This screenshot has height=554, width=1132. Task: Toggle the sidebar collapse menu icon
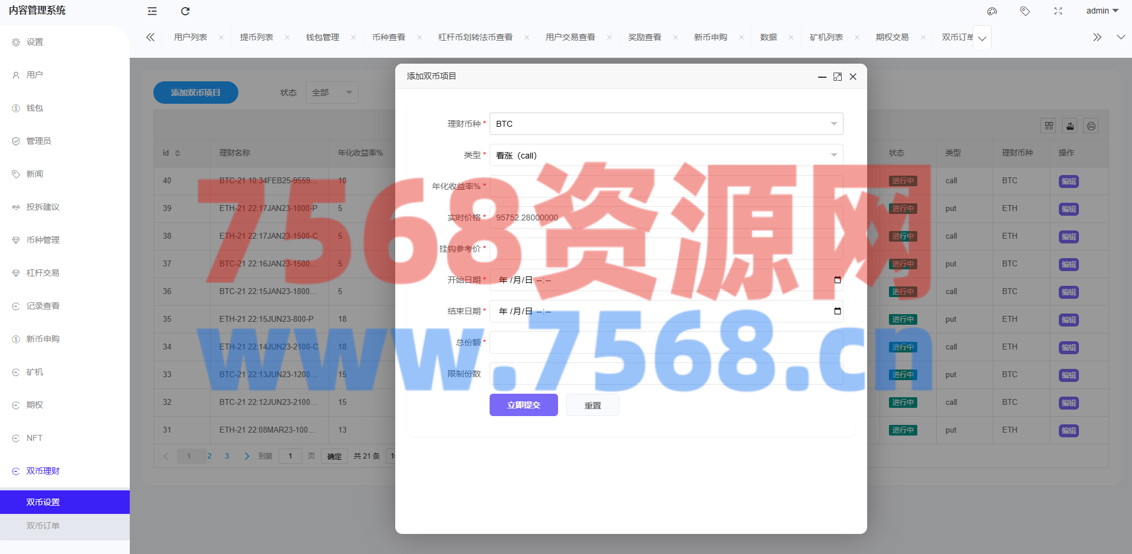tap(152, 11)
